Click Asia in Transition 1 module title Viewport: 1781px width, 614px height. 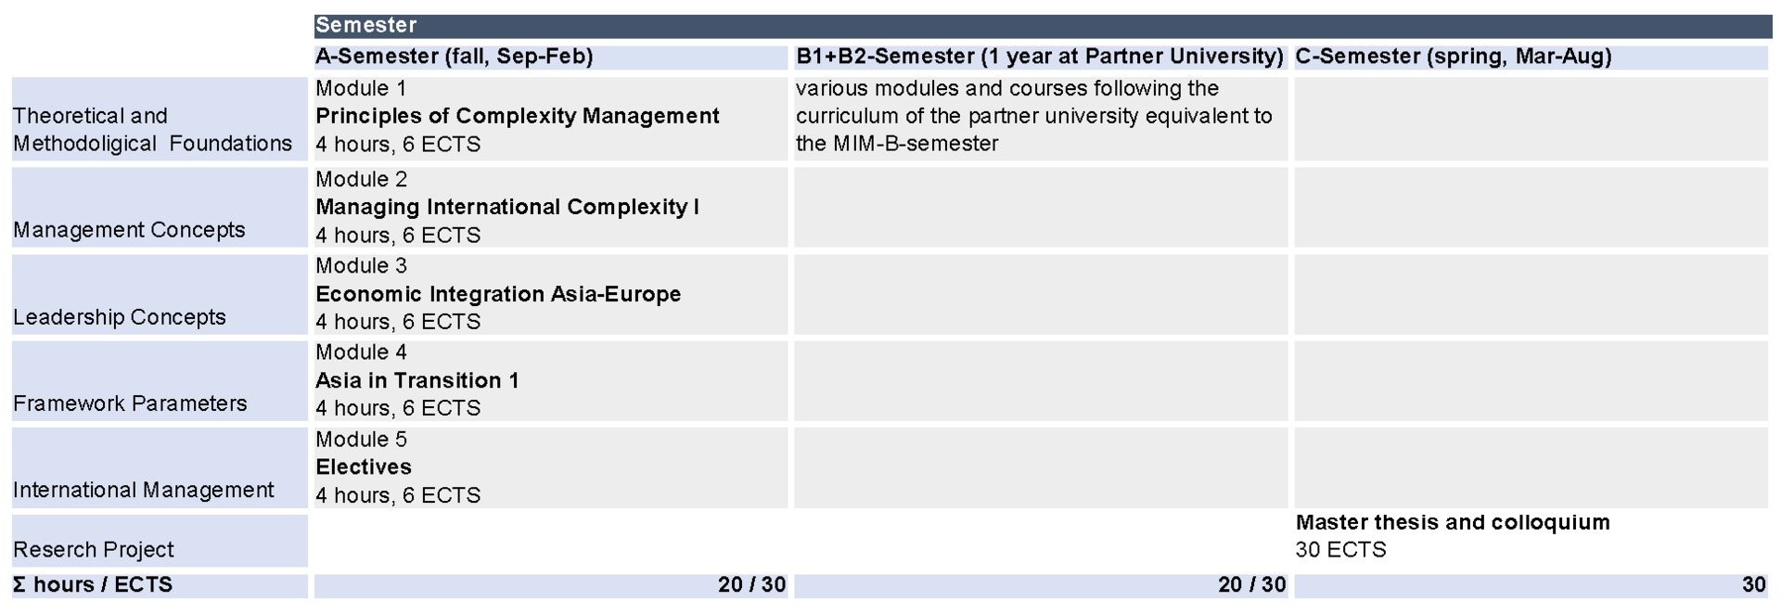pos(417,380)
